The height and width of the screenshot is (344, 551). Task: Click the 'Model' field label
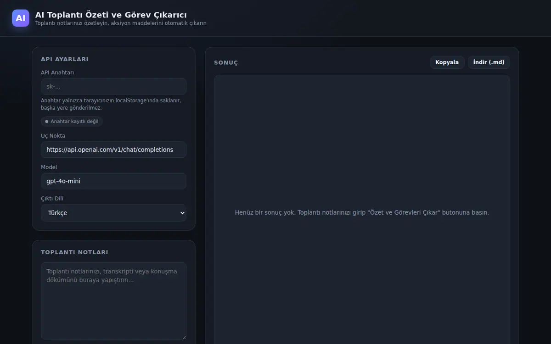tap(49, 167)
